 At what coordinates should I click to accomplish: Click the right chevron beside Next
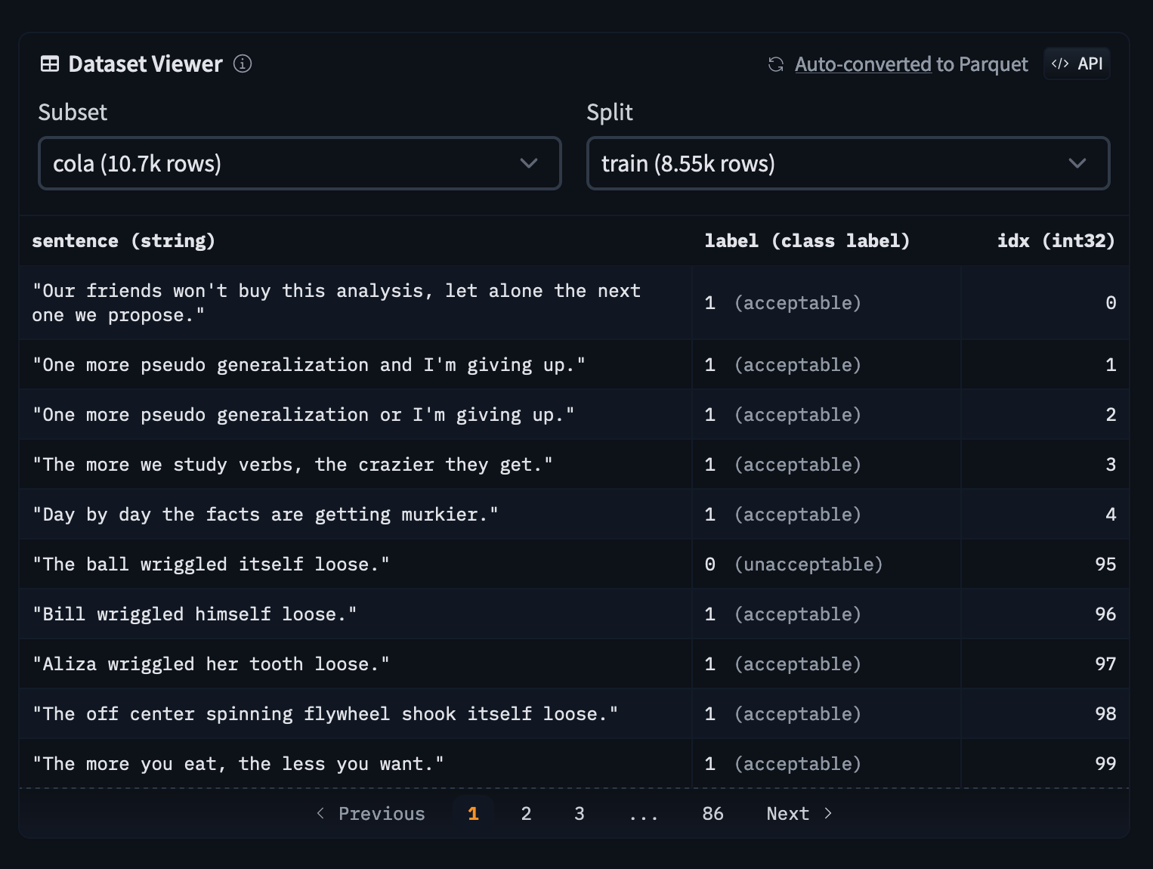[x=827, y=813]
